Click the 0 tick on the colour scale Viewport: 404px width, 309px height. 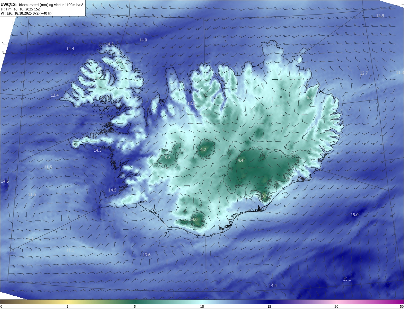click(x=1, y=306)
